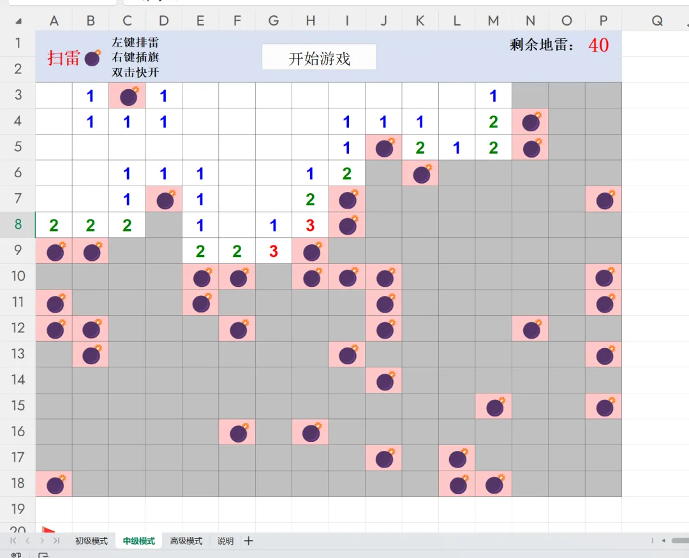689x558 pixels.
Task: Click the bomb in cell I7
Action: pyautogui.click(x=348, y=200)
